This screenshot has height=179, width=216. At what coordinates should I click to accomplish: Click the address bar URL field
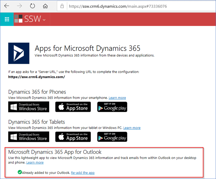pos(129,6)
